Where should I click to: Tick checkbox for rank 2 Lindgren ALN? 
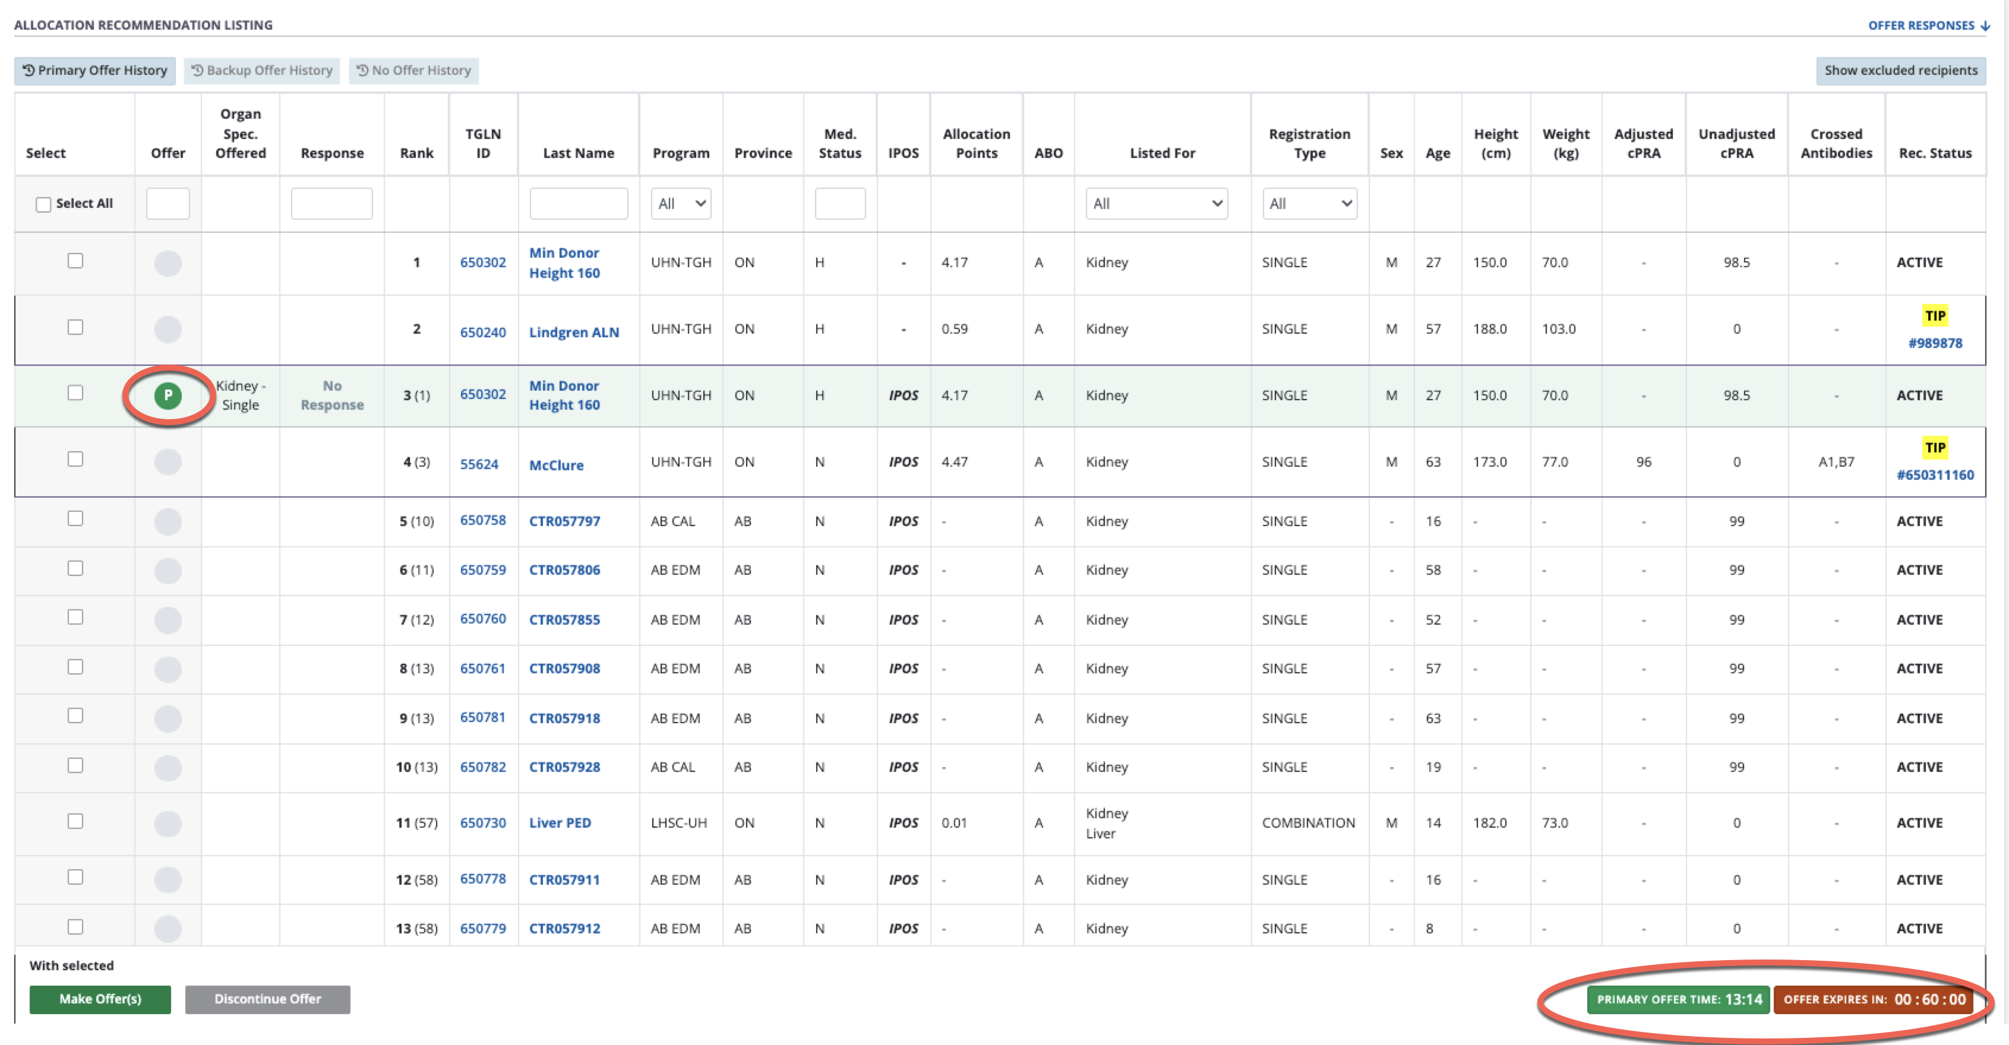pos(75,327)
